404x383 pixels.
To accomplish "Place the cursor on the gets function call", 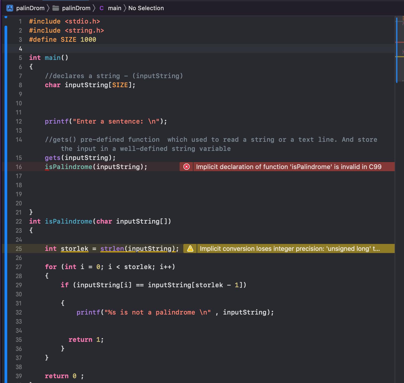I will click(x=53, y=158).
